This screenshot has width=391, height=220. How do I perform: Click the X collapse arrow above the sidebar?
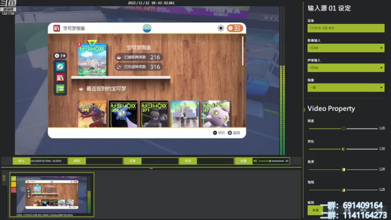(x=60, y=56)
